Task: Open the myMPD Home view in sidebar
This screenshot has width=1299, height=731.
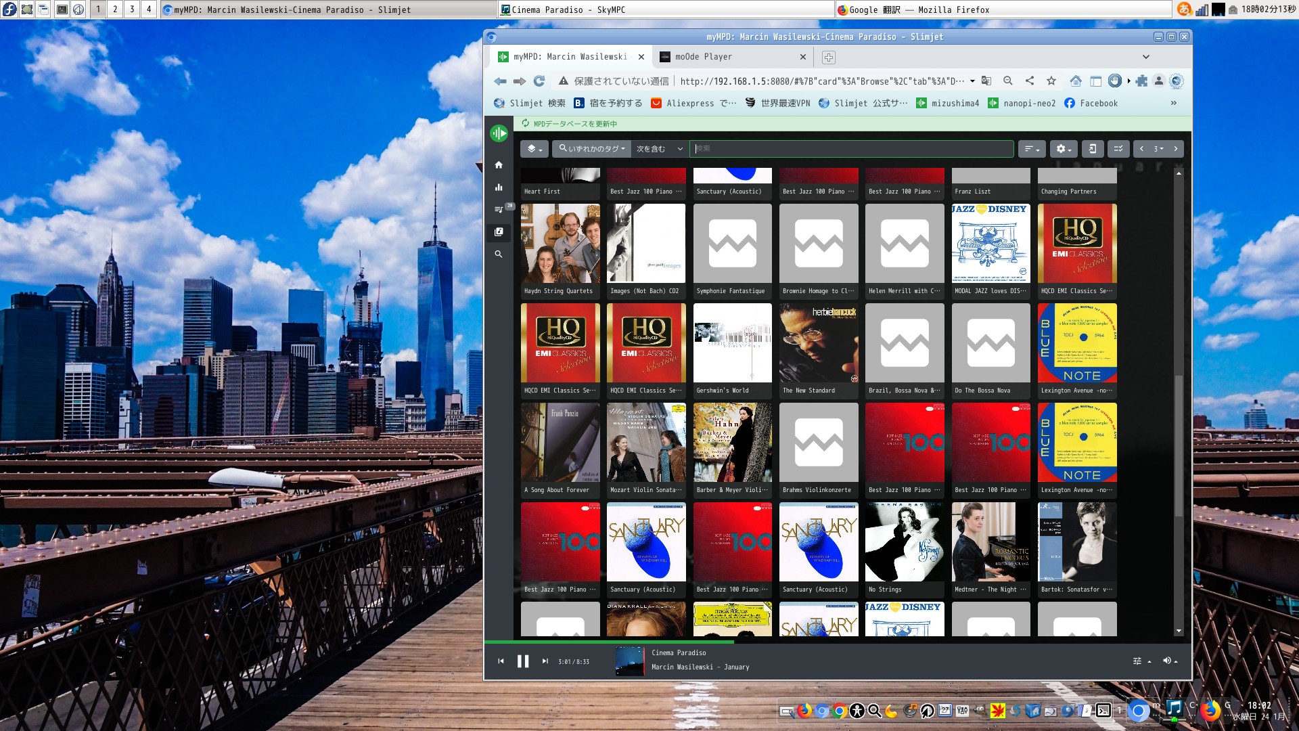Action: 499,165
